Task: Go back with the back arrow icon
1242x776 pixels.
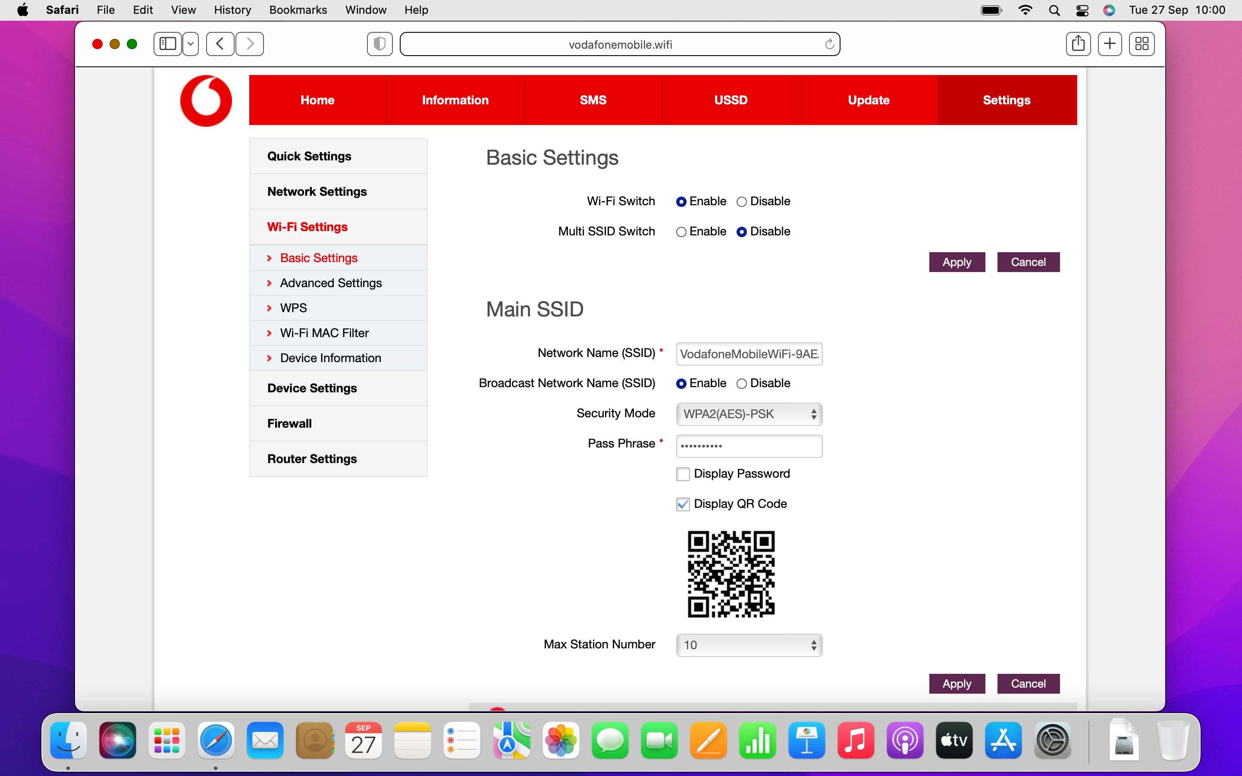Action: point(220,44)
